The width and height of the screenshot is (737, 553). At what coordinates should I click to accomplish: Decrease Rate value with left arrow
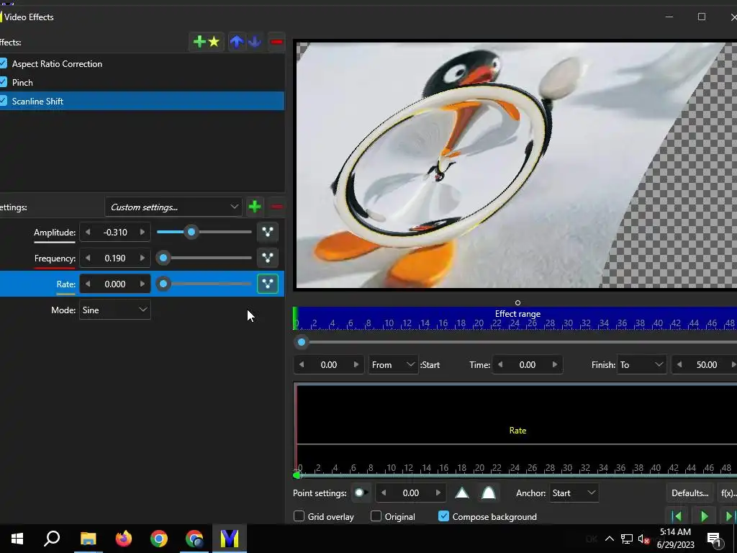(x=88, y=284)
